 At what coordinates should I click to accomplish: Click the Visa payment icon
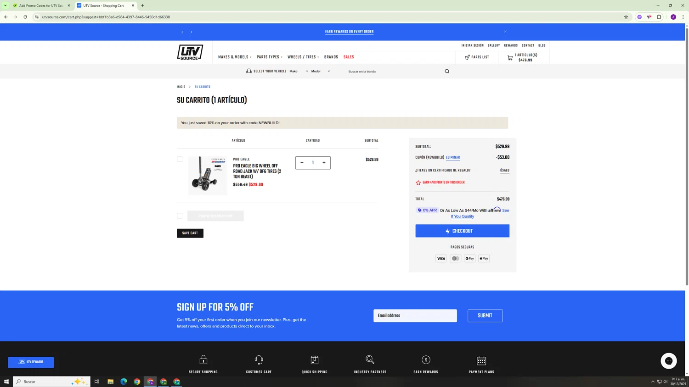pos(441,259)
